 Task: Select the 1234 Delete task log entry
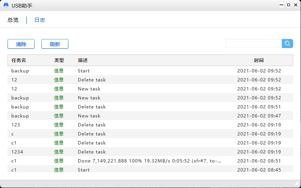(150, 152)
